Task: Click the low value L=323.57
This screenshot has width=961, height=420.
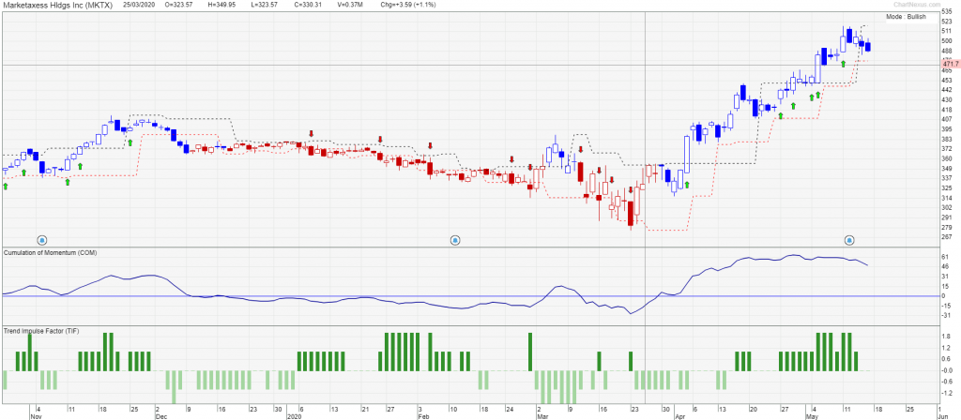Action: coord(264,5)
